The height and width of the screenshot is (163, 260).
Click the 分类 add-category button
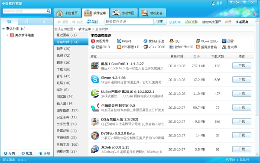[x=10, y=153]
